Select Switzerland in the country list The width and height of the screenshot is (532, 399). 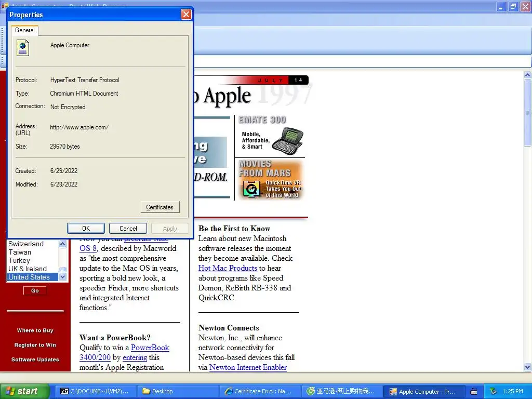pyautogui.click(x=26, y=244)
